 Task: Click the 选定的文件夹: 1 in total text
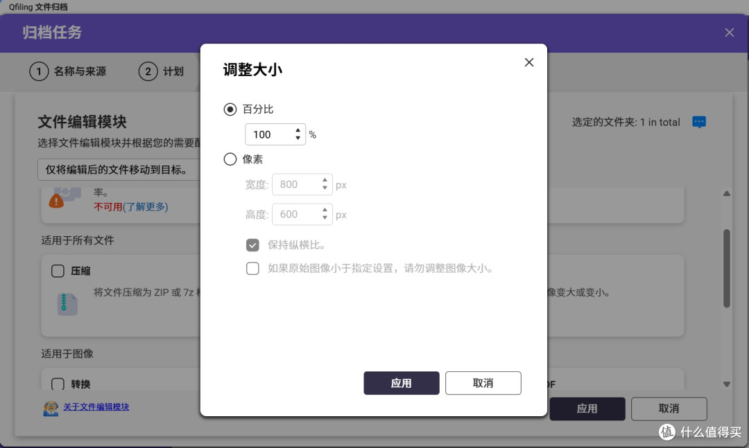click(626, 122)
